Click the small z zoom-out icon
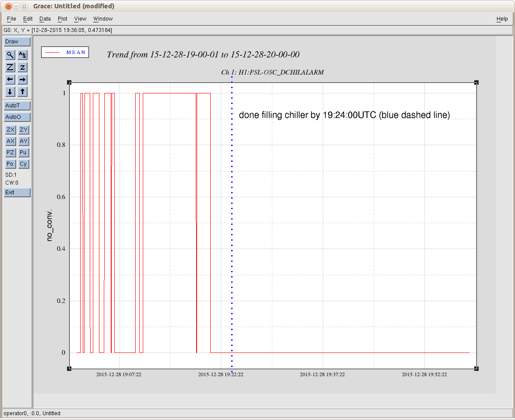 pos(23,67)
